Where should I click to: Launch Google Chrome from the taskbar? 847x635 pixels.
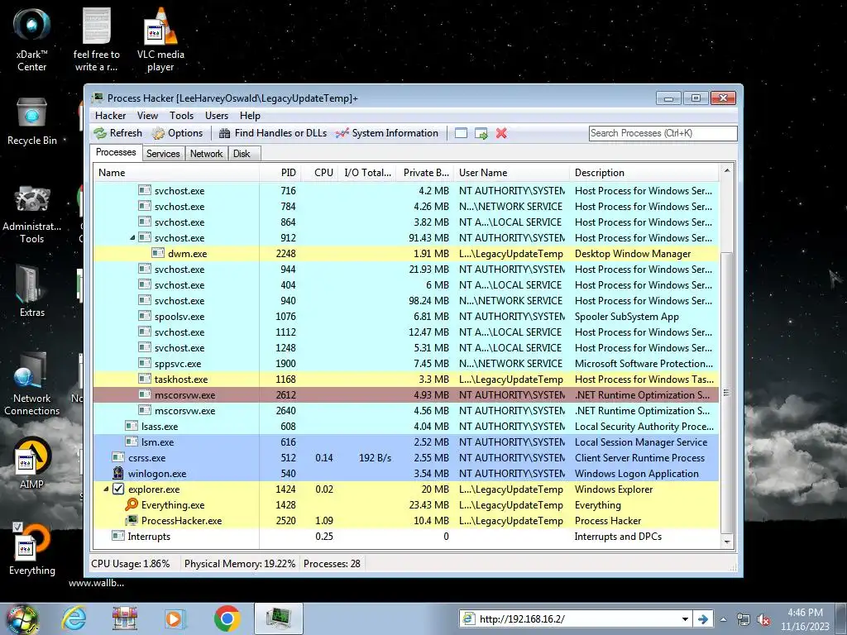pos(227,618)
